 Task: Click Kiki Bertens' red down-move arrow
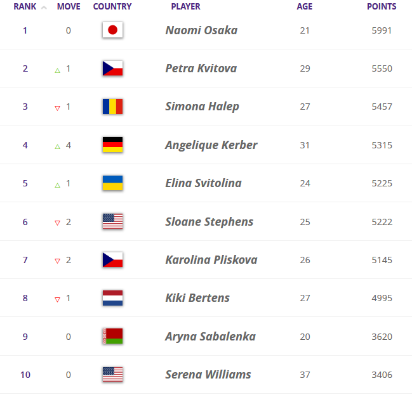point(57,299)
